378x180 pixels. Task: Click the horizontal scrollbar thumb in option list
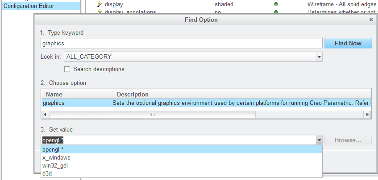pyautogui.click(x=152, y=114)
